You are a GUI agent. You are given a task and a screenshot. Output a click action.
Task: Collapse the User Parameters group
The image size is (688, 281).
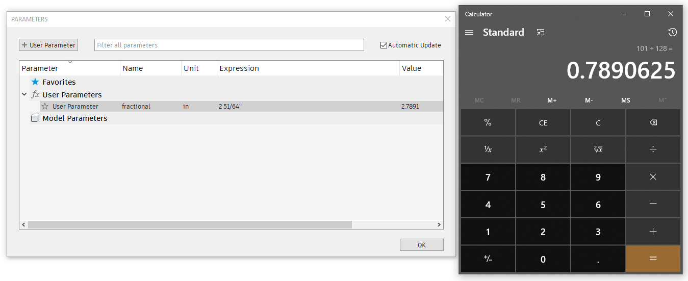24,94
